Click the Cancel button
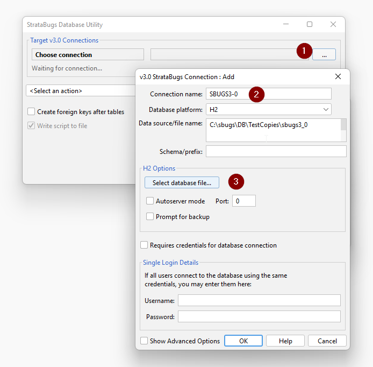373x367 pixels. pos(327,341)
